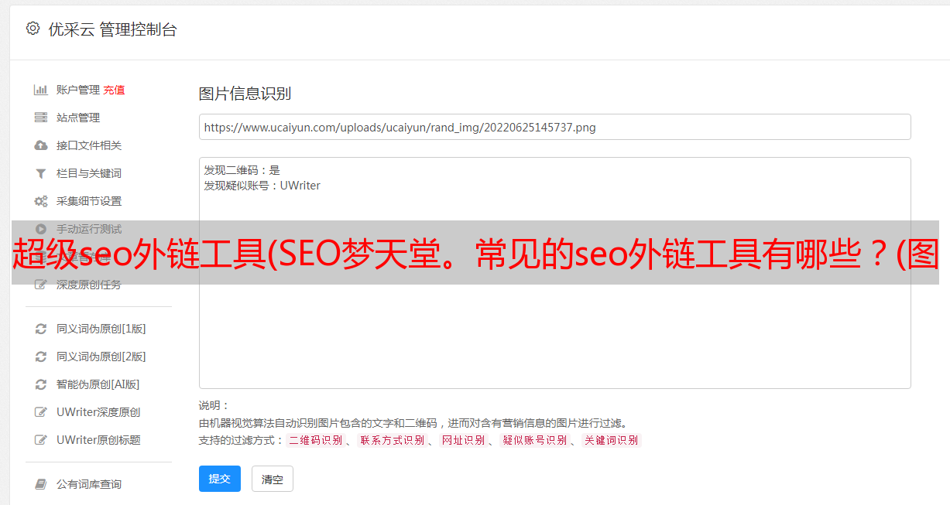Click the result line 发现疑似账号：UWriter
The image size is (950, 505).
262,186
